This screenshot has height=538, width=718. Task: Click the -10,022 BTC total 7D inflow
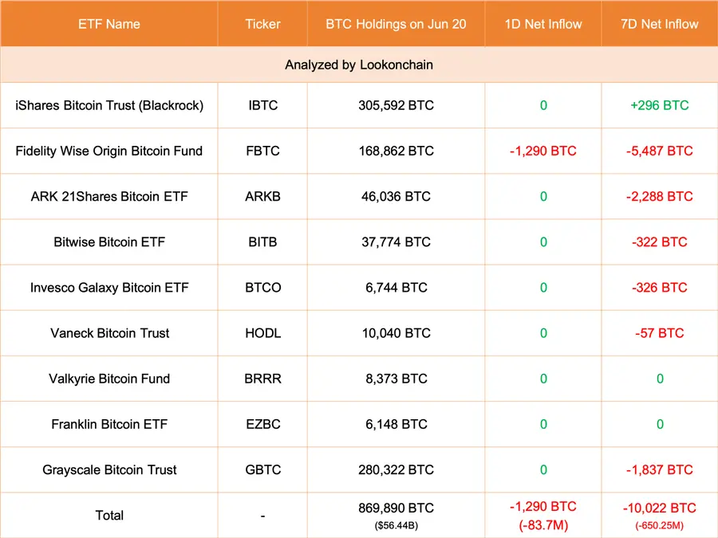[659, 508]
